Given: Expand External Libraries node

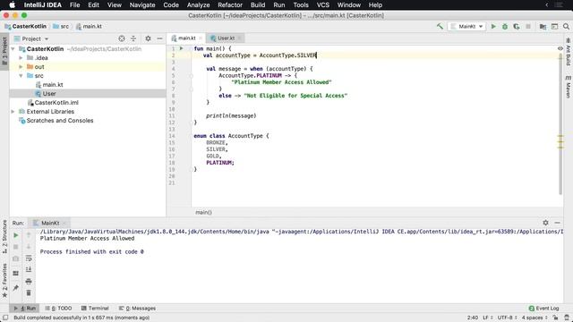Looking at the screenshot, I should pos(13,111).
